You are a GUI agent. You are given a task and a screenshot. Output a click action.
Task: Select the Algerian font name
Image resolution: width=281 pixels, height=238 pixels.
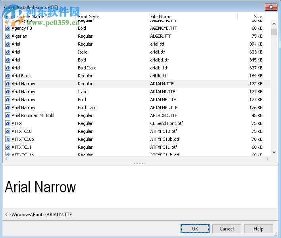(x=19, y=36)
